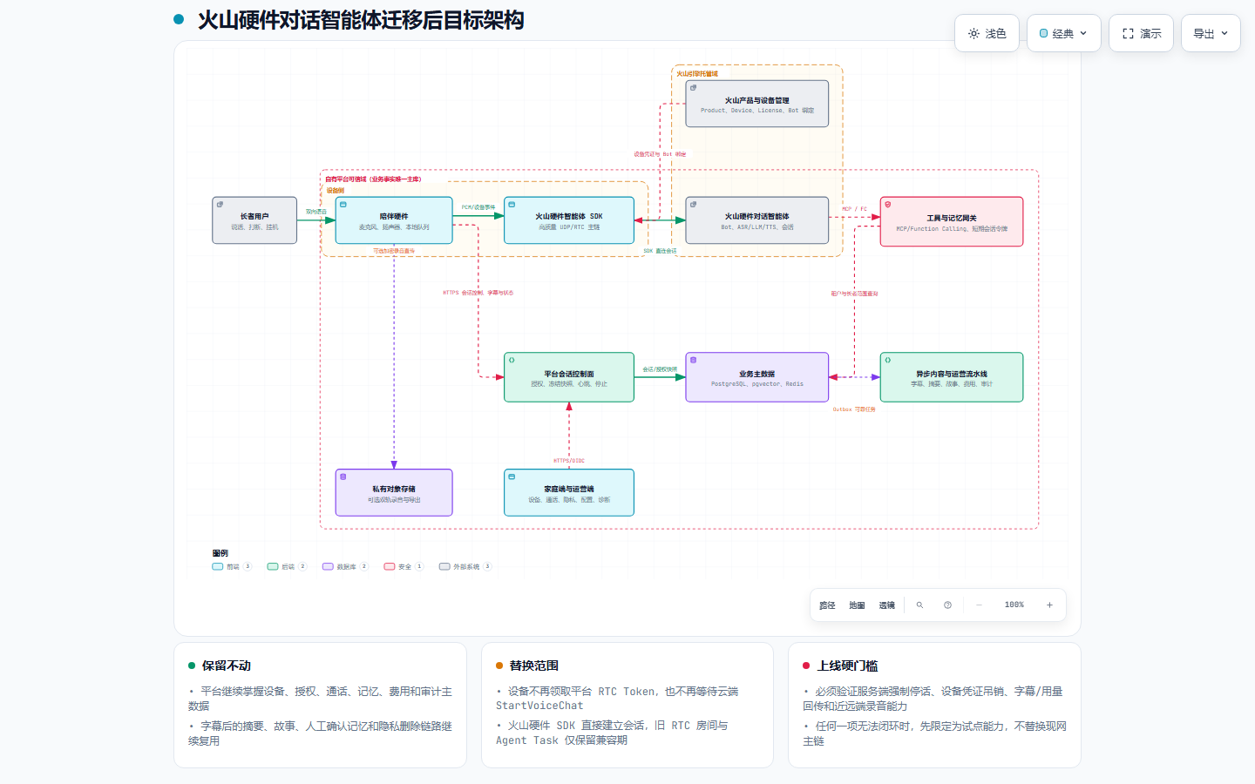Click the 透镜 lens button

tap(886, 605)
